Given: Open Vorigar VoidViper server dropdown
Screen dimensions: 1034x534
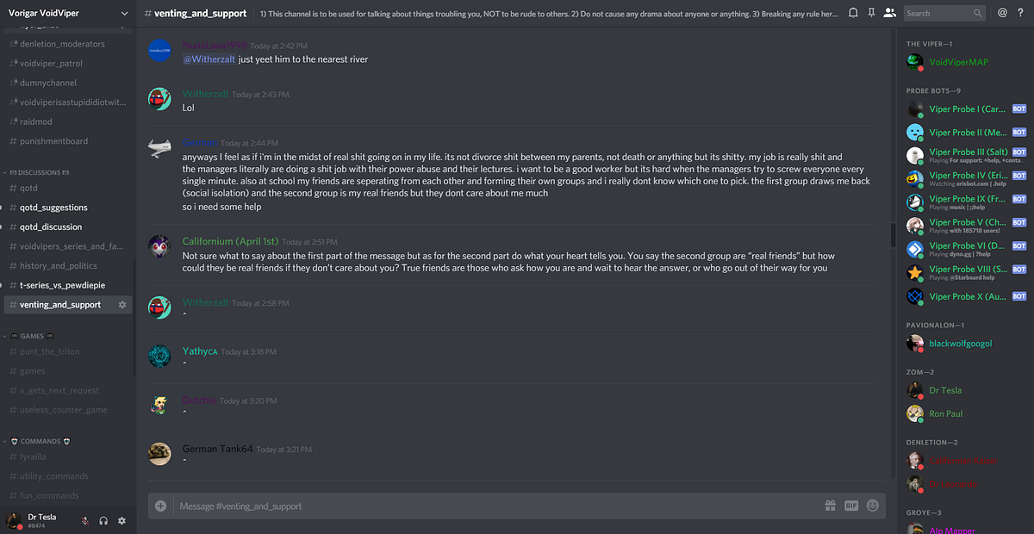Looking at the screenshot, I should click(x=67, y=13).
